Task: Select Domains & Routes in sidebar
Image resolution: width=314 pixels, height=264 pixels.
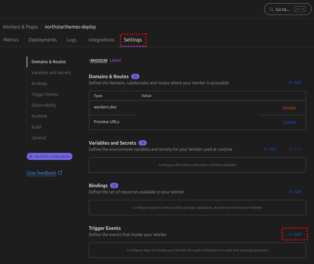Action: click(49, 62)
